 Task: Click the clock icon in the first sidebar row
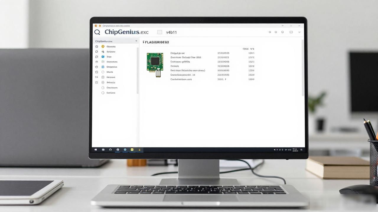(97, 47)
